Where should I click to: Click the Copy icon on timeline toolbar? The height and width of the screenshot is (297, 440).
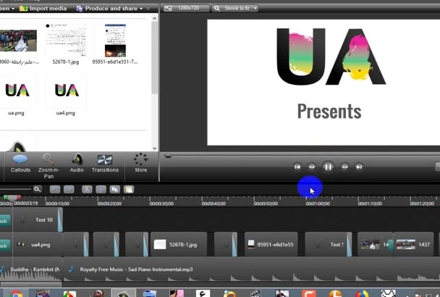point(115,189)
